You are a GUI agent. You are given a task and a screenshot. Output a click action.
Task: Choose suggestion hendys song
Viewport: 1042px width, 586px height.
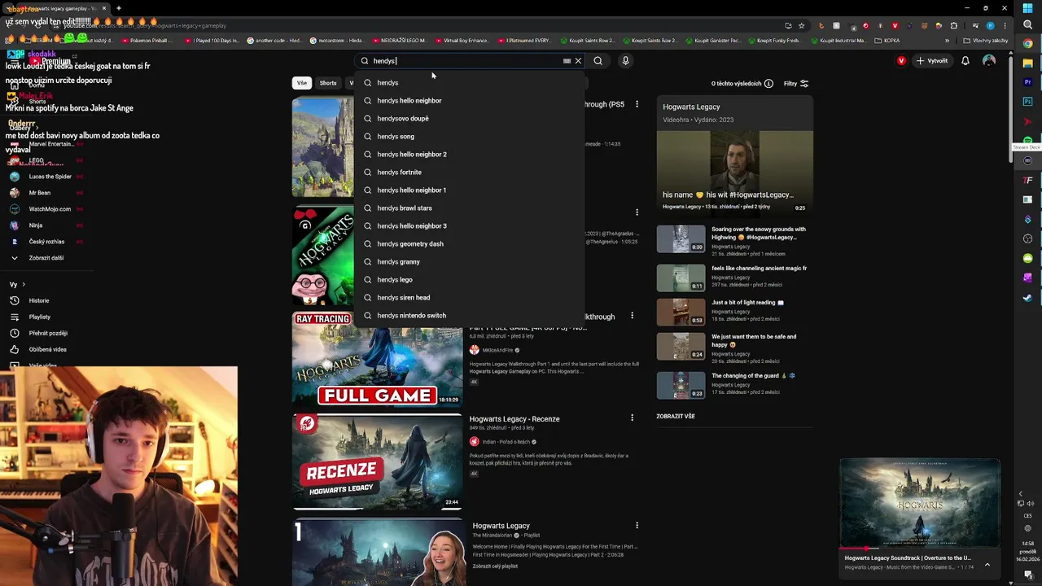(x=469, y=137)
